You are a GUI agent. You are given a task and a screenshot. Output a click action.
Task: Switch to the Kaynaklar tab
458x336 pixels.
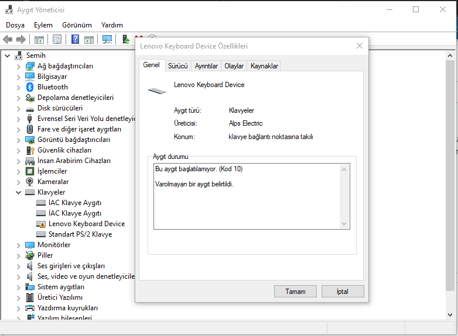[264, 66]
